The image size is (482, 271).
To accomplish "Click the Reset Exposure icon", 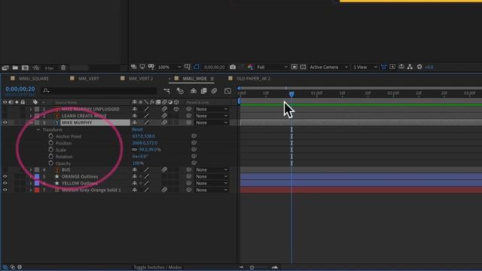I will click(x=419, y=67).
